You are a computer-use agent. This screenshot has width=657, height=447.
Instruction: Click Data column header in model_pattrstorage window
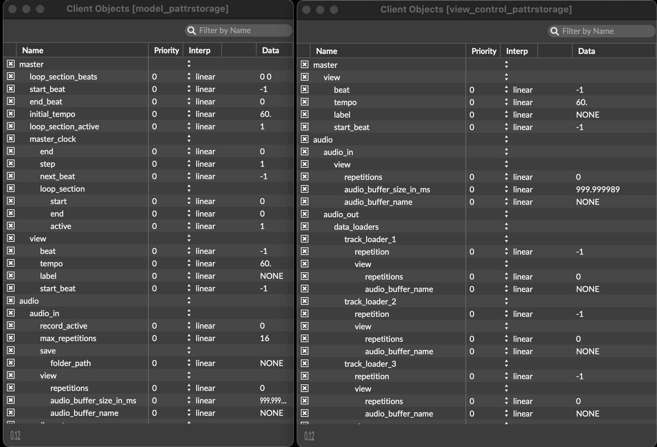[275, 51]
